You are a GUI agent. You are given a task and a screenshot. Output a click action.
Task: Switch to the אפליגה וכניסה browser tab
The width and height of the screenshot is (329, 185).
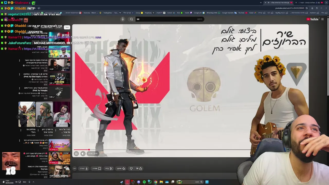tap(310, 3)
